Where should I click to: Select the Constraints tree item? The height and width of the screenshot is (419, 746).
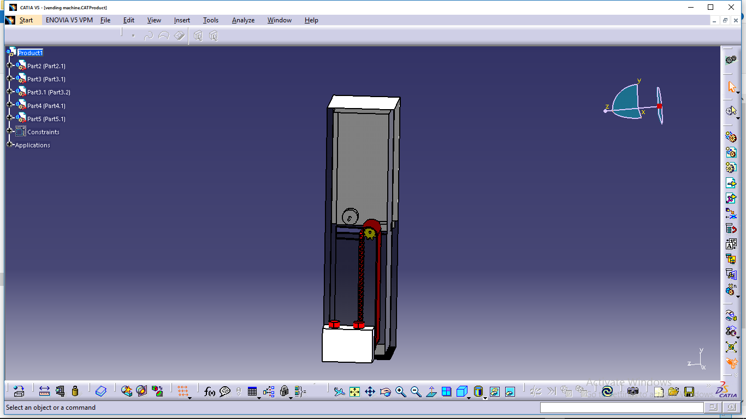43,132
